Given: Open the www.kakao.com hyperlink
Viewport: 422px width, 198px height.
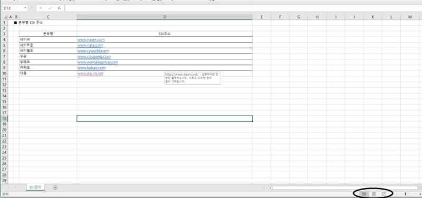Looking at the screenshot, I should click(91, 68).
